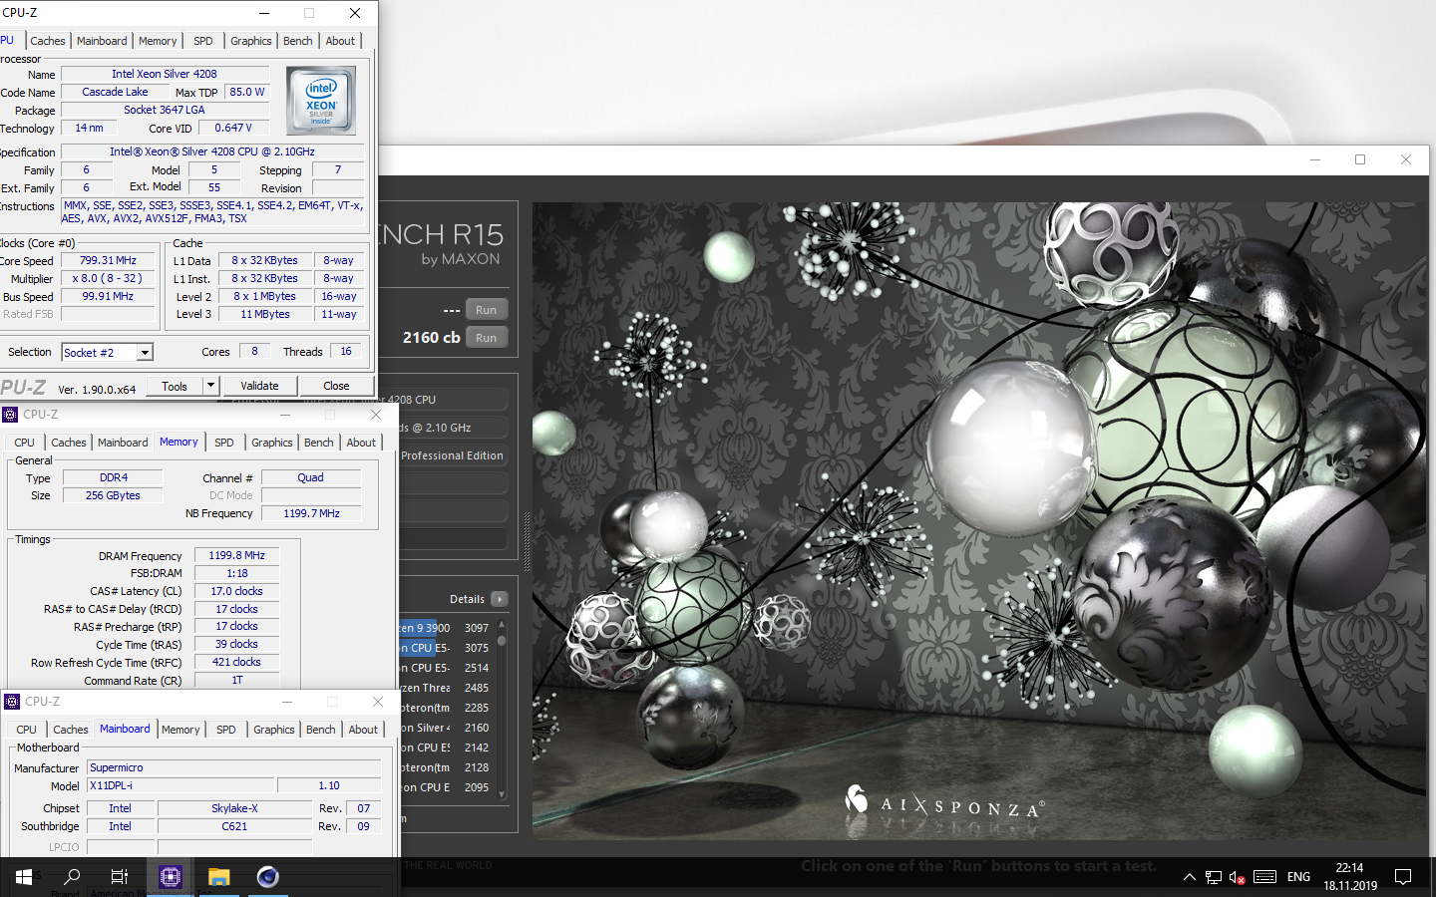Select Bench tab in the Memory CPU-Z window
1436x897 pixels.
coord(319,443)
